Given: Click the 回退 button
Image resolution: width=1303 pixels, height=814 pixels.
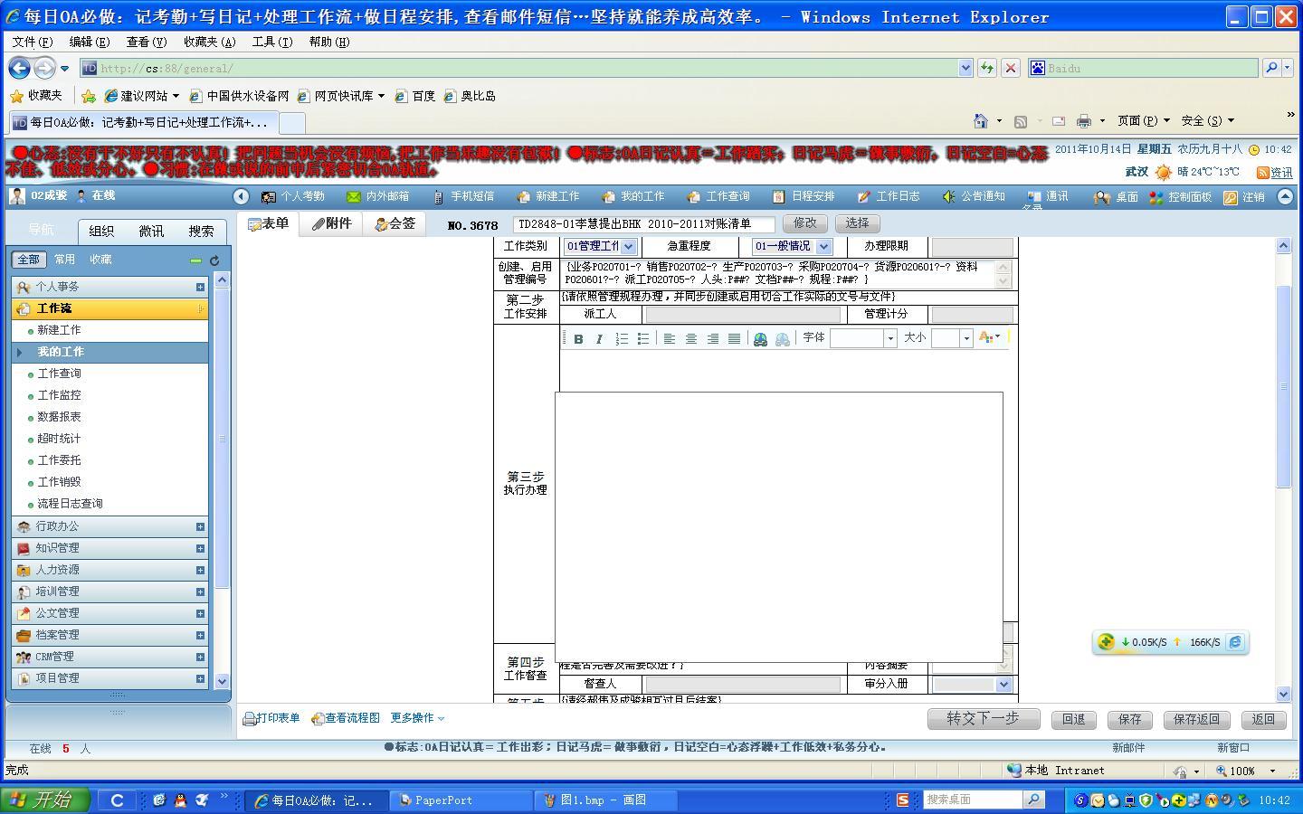Looking at the screenshot, I should pyautogui.click(x=1073, y=719).
